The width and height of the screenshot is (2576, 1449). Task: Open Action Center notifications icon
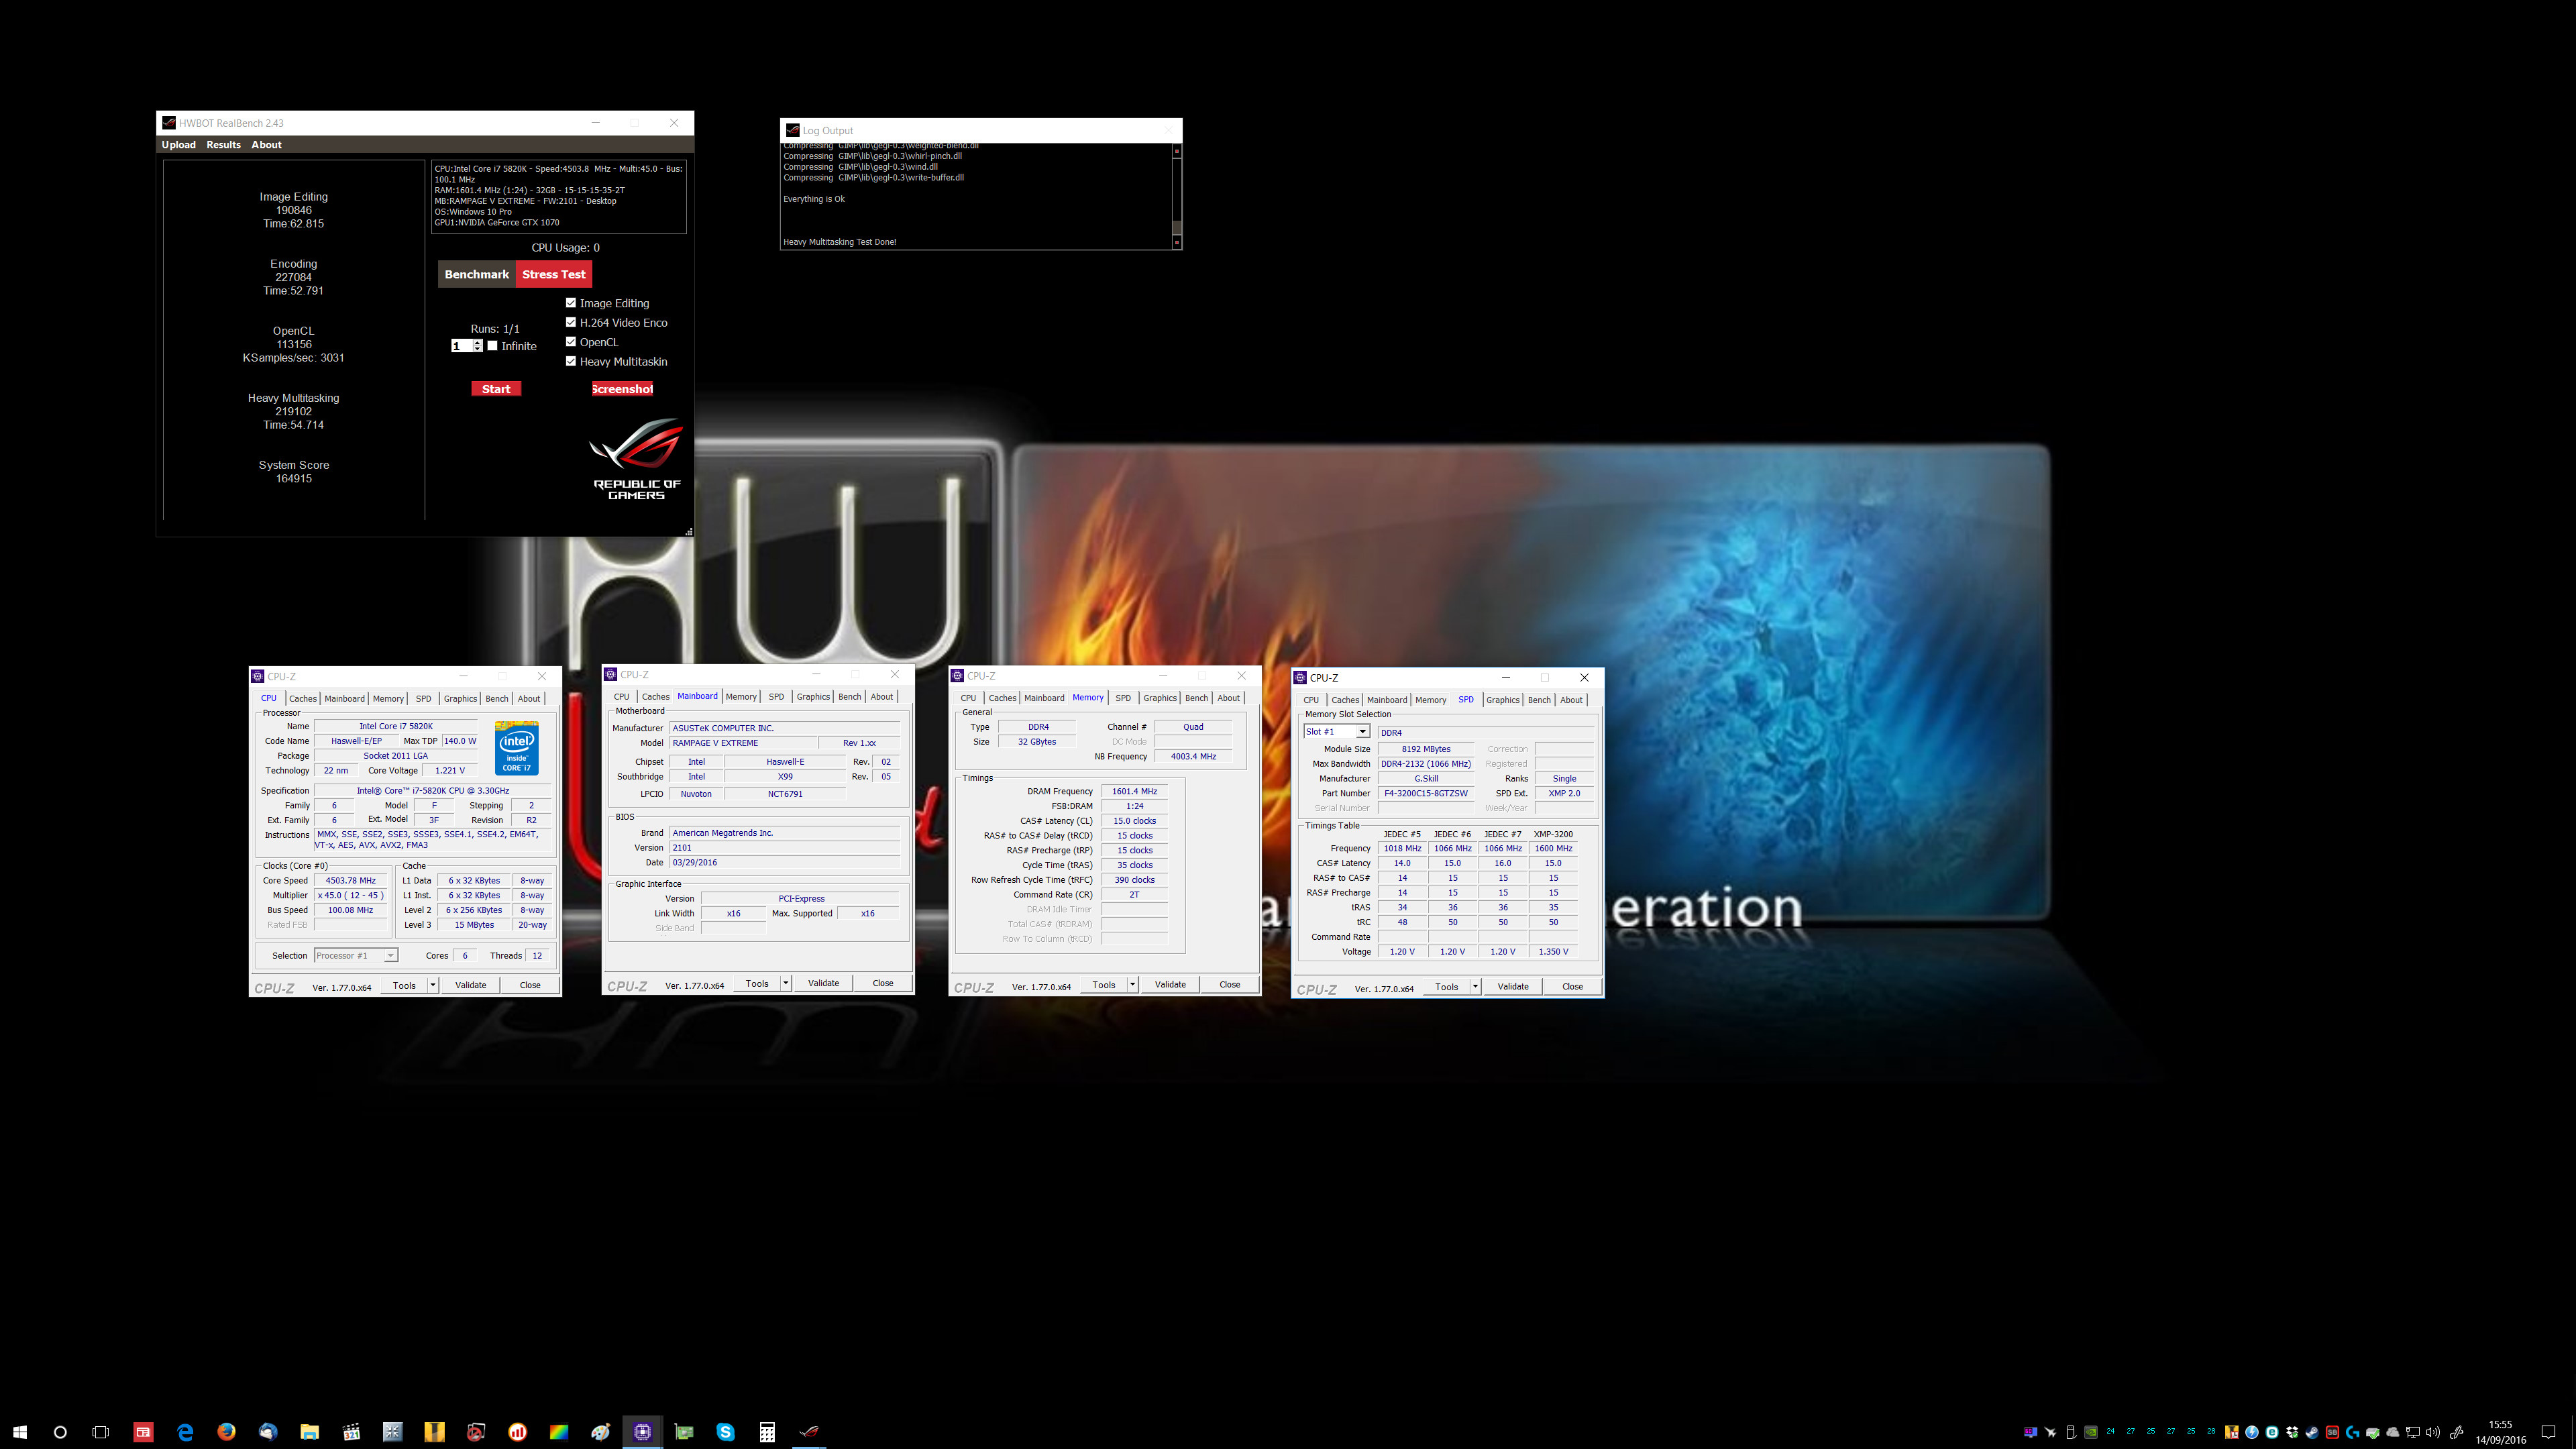(x=2548, y=1432)
